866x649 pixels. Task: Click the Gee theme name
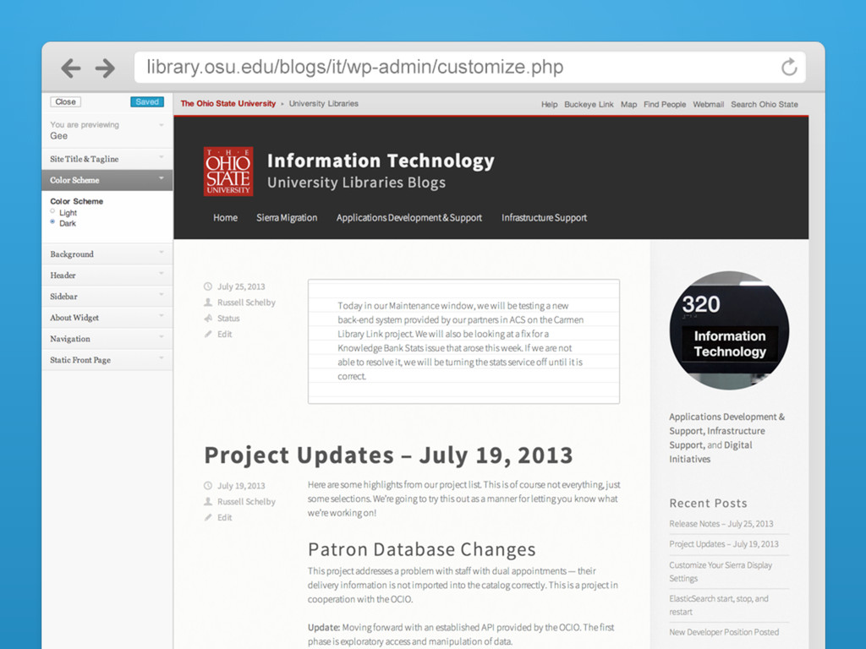tap(58, 136)
